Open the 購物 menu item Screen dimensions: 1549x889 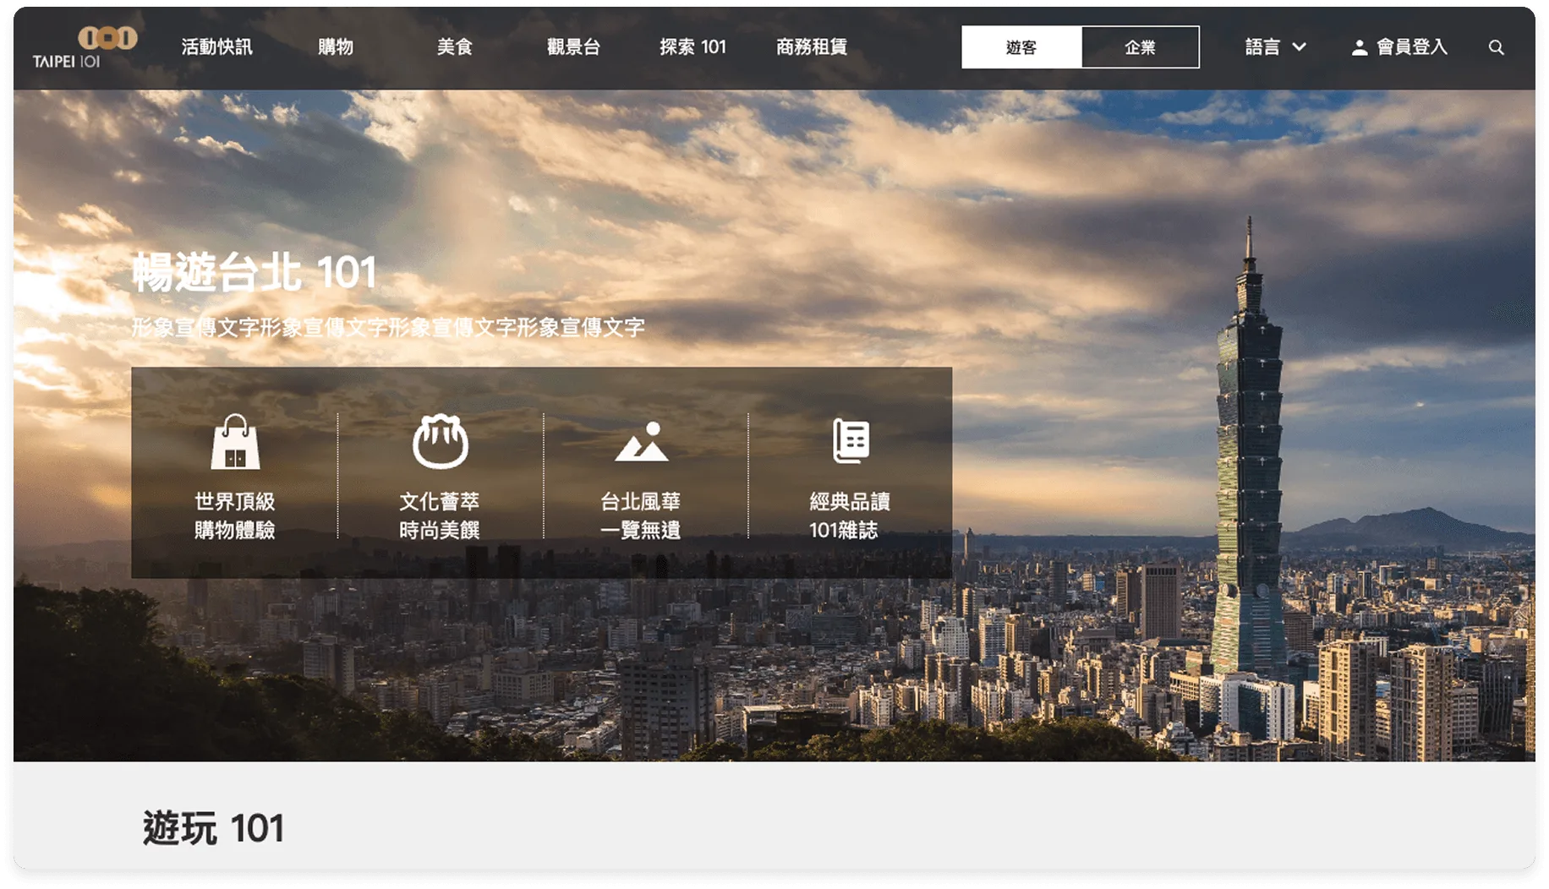coord(336,47)
